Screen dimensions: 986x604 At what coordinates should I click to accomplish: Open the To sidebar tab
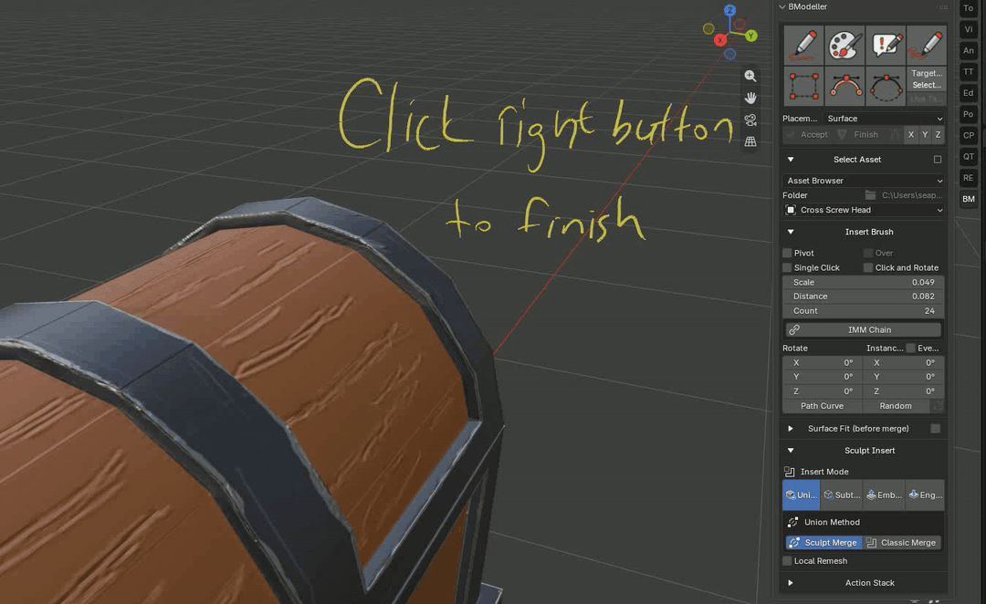pos(968,8)
